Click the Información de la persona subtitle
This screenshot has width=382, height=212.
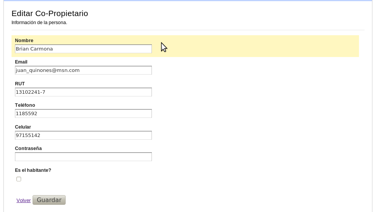pyautogui.click(x=39, y=23)
